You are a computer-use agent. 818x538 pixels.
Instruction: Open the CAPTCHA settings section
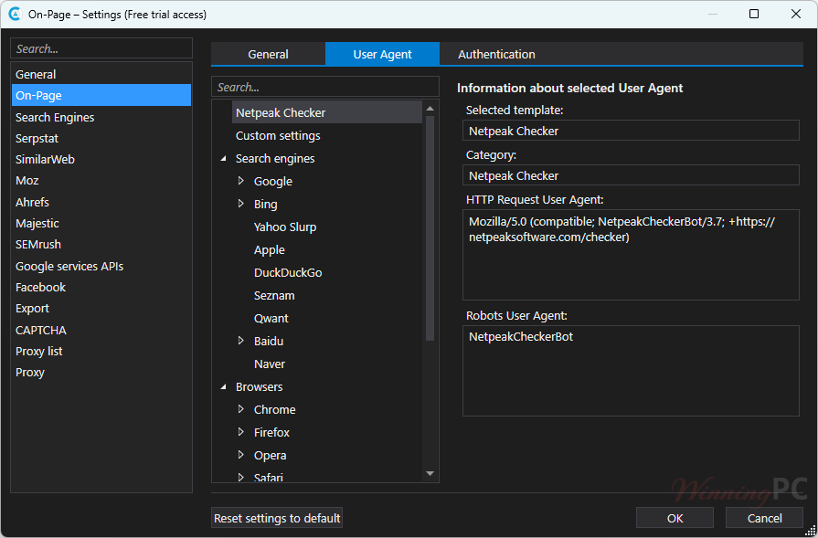pyautogui.click(x=41, y=330)
